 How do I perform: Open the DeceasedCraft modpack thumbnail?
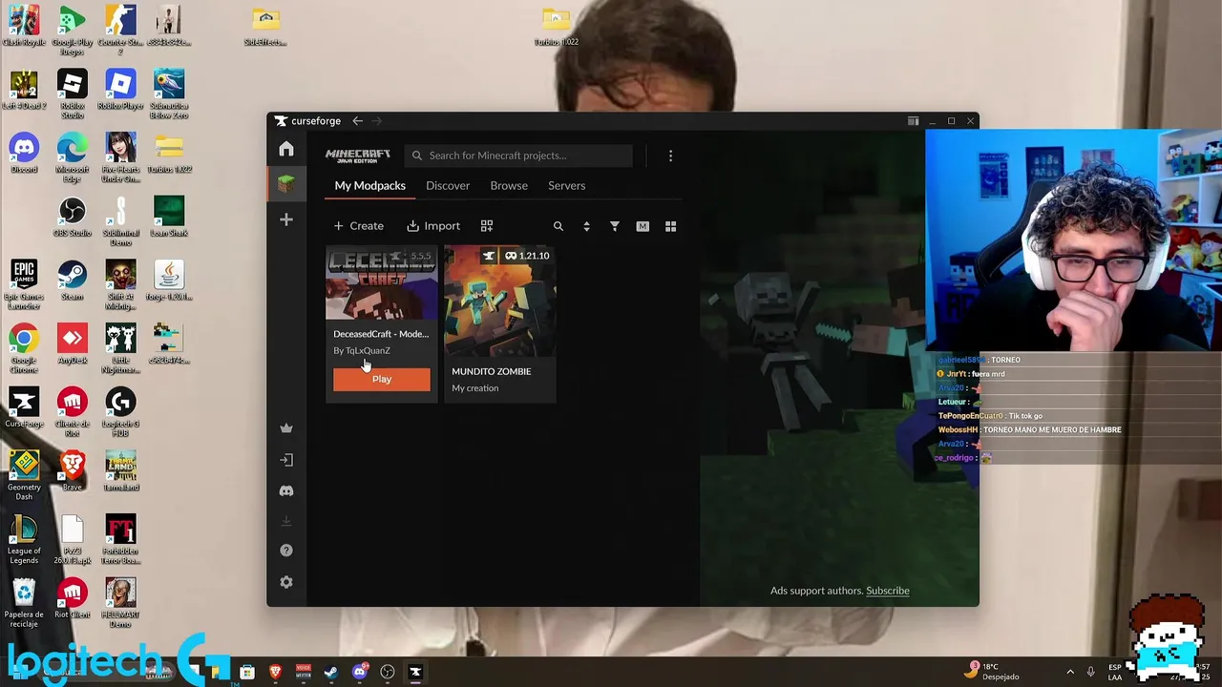(382, 283)
